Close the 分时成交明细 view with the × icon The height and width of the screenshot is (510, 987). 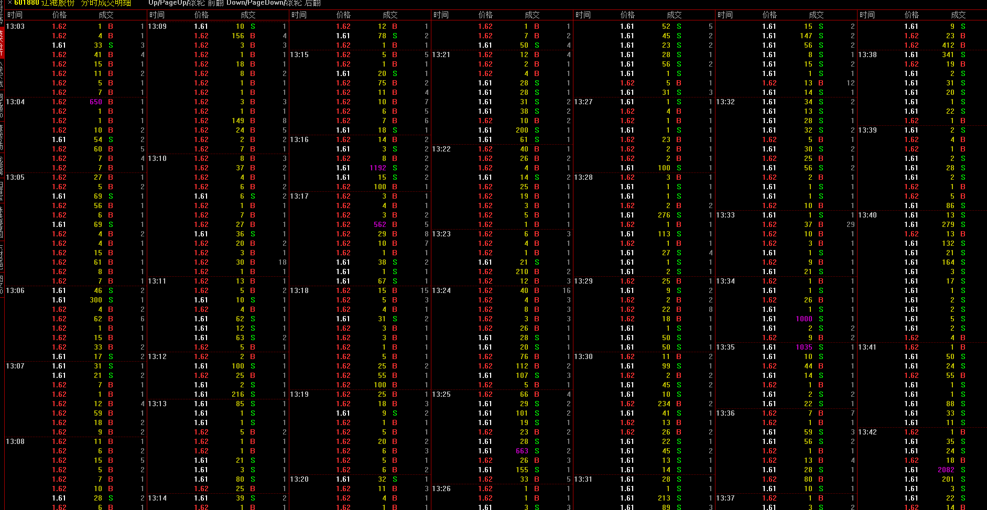9,3
